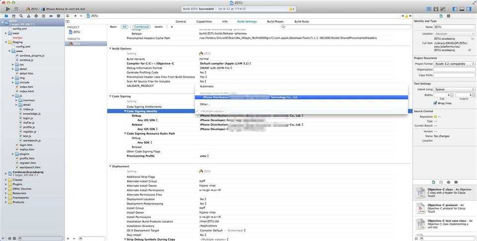Image resolution: width=477 pixels, height=241 pixels.
Task: Open the Find navigator magnifier icon
Action: coord(21,16)
